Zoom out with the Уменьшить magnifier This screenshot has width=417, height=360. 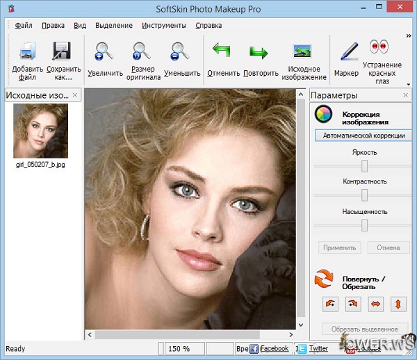(x=179, y=51)
